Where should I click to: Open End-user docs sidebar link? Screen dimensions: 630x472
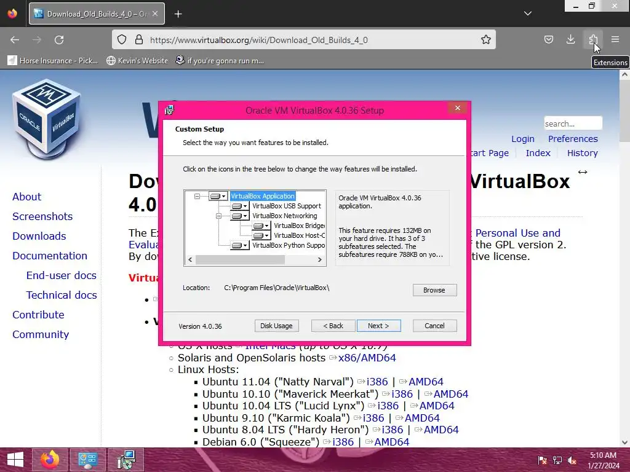(x=61, y=275)
